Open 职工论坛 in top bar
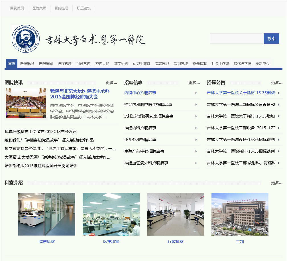 (x=84, y=8)
